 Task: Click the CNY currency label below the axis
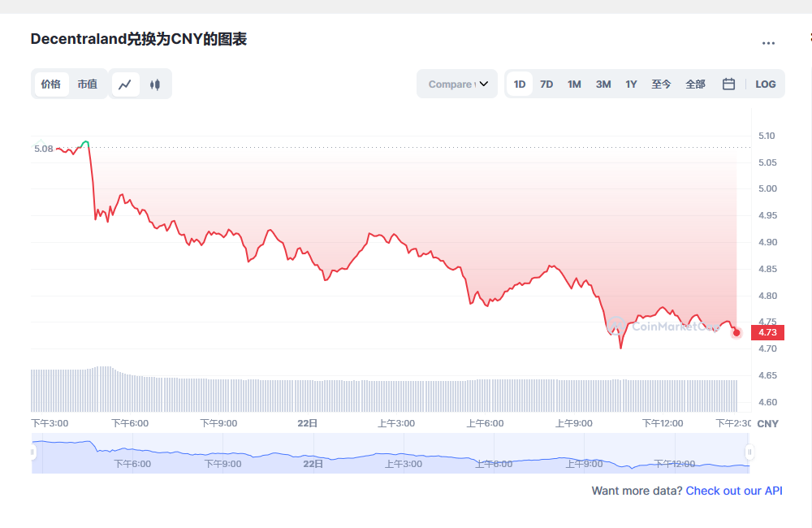tap(767, 424)
